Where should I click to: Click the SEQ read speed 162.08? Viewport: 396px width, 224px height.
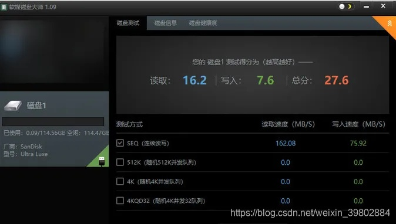pyautogui.click(x=286, y=143)
